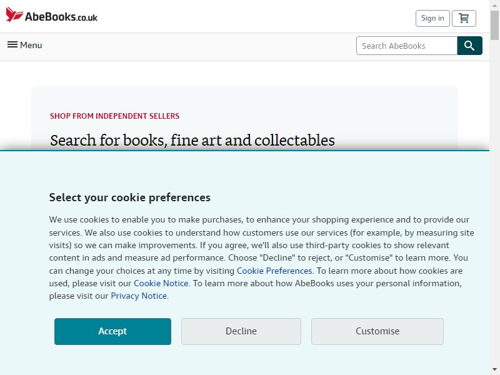Click the red AbeBooks bird logo icon
Viewport: 500px width, 375px height.
pyautogui.click(x=14, y=14)
